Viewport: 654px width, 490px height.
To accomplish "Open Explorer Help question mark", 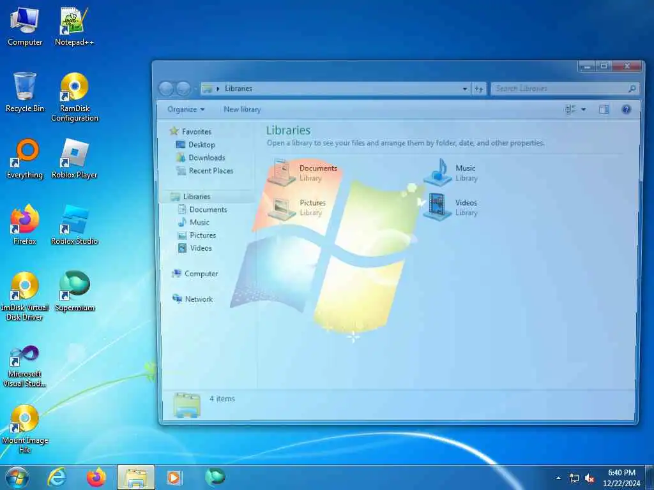I will [x=626, y=110].
